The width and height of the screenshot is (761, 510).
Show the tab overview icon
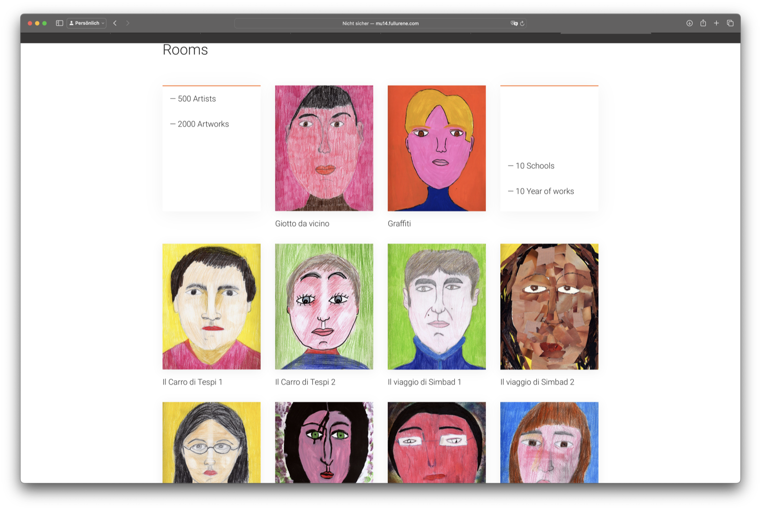tap(730, 23)
